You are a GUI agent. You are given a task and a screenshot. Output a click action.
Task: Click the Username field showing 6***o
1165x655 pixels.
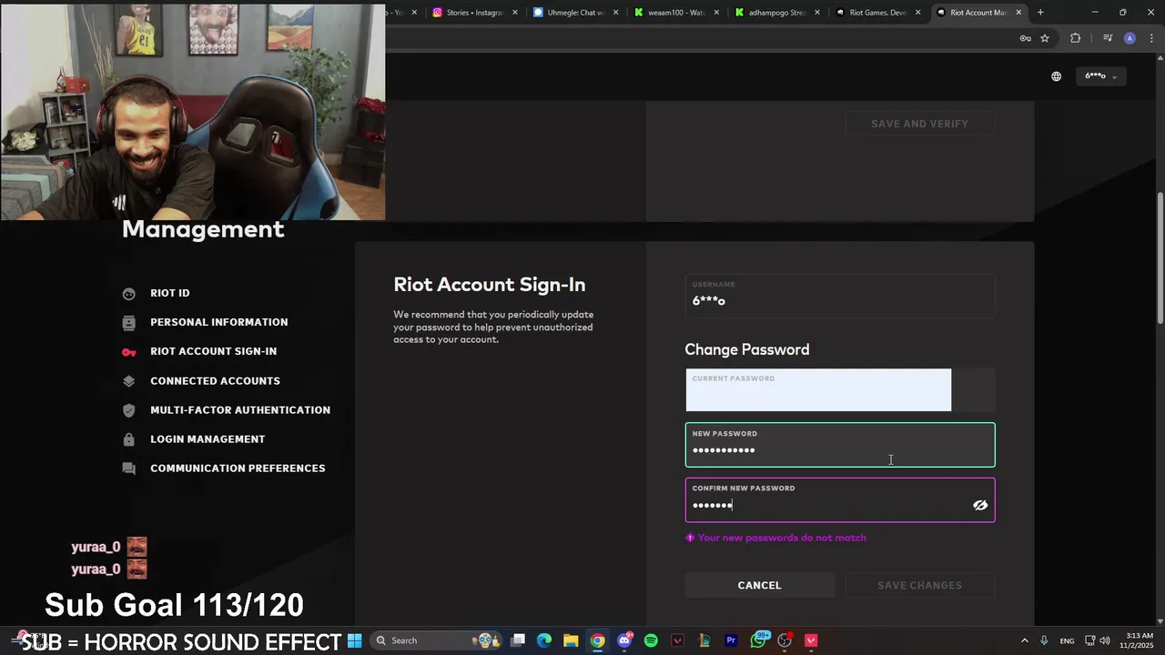pos(840,297)
